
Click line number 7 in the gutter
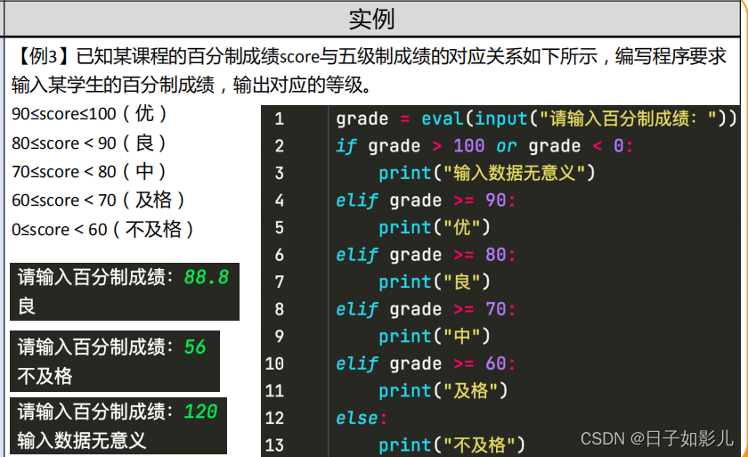pyautogui.click(x=279, y=282)
